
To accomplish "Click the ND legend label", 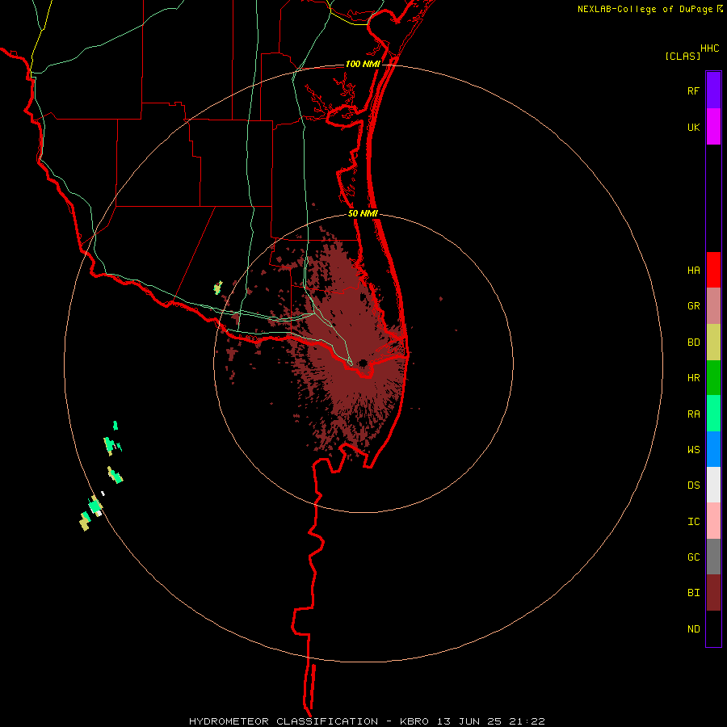I will point(693,629).
